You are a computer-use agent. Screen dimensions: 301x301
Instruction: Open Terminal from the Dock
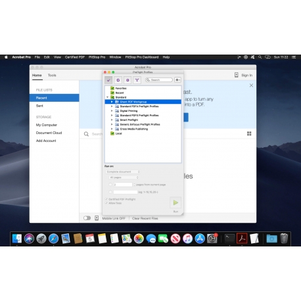tap(229, 239)
